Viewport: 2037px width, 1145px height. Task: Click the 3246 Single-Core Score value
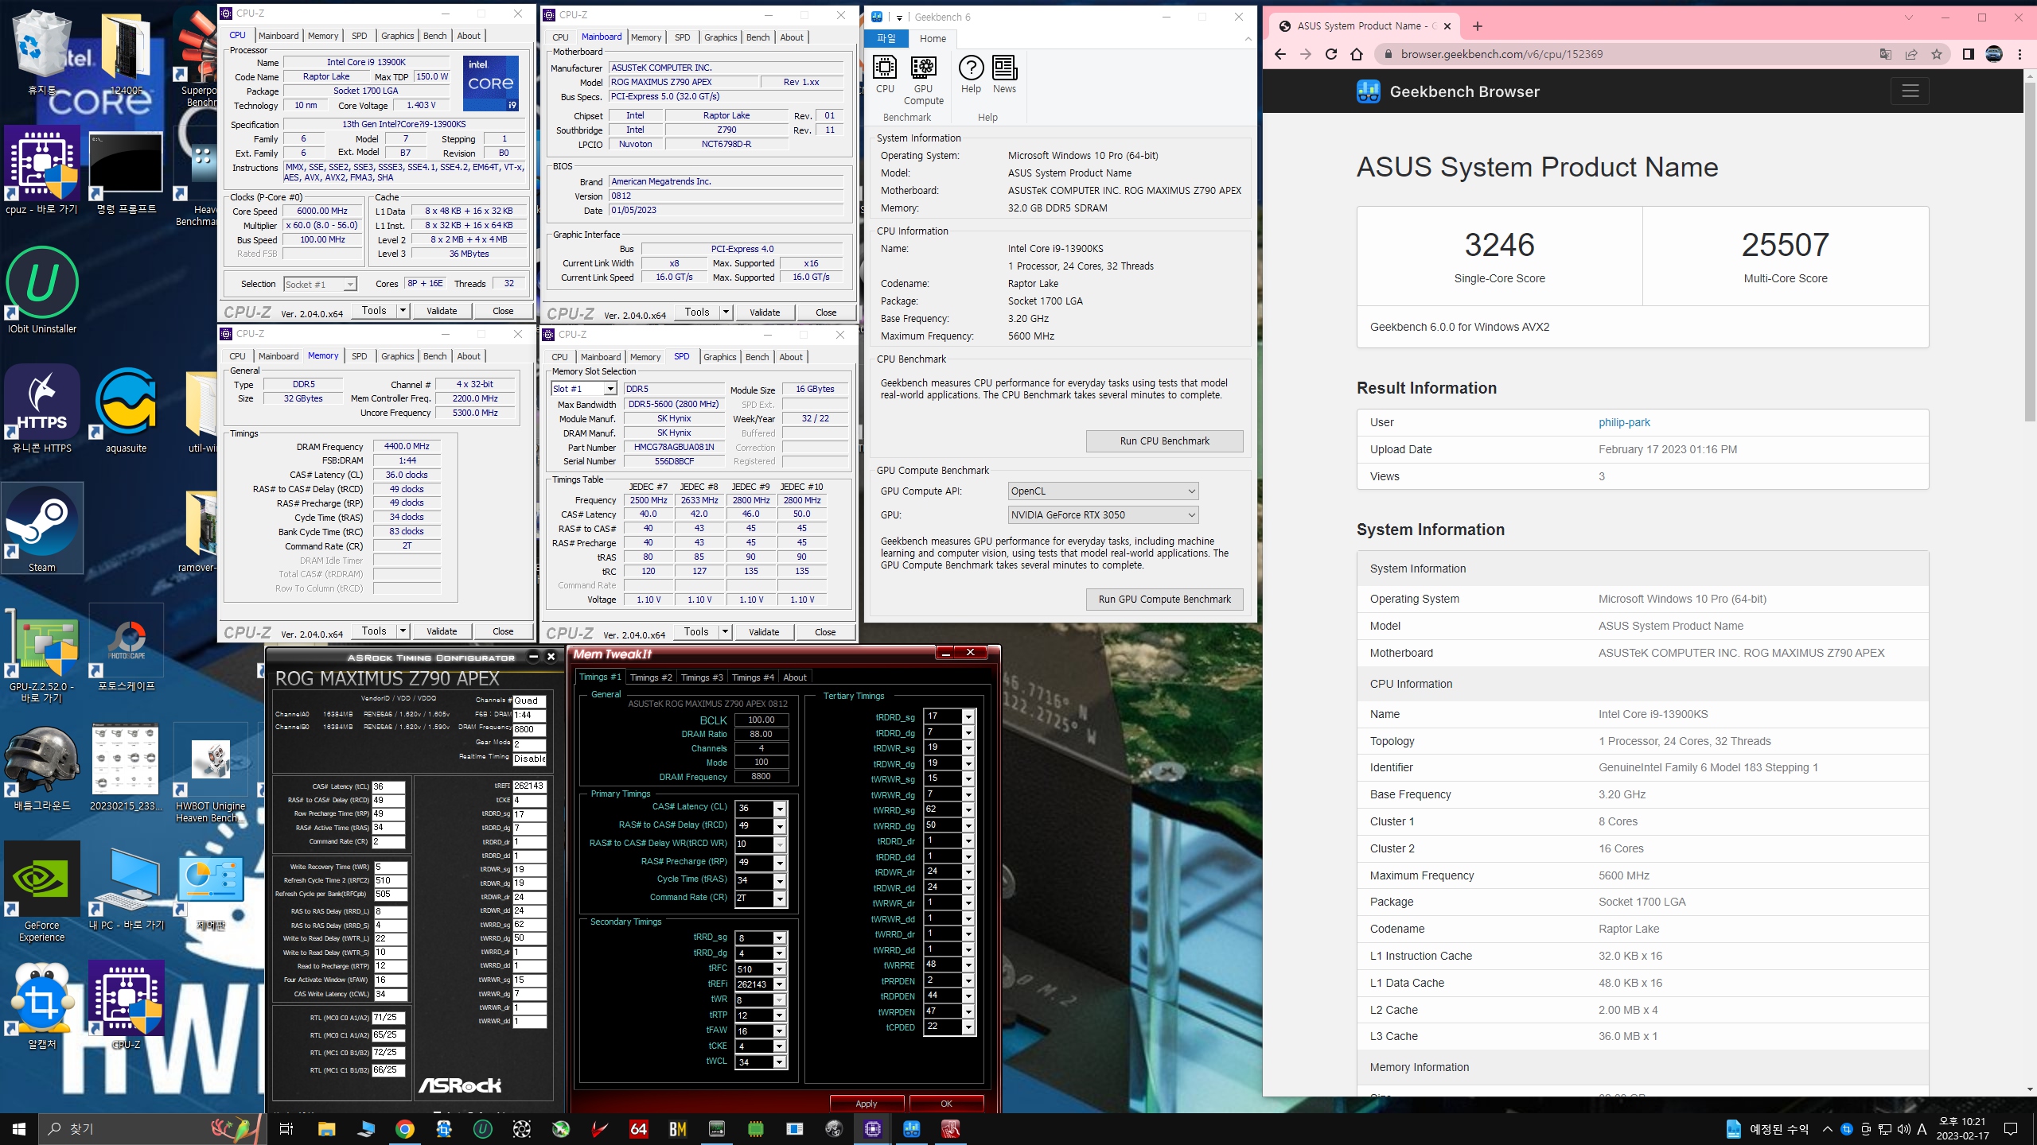coord(1499,245)
